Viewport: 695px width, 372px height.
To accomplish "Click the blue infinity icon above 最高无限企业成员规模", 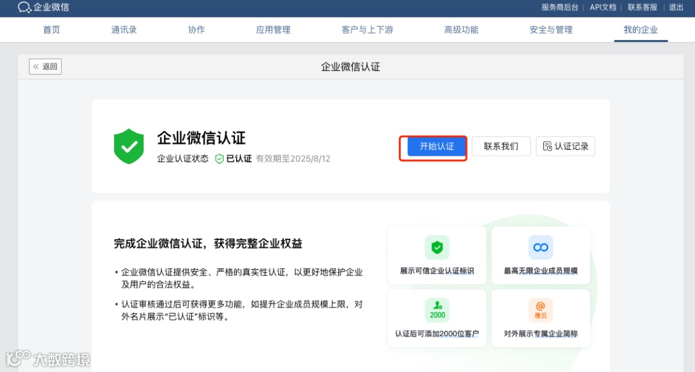I will 541,247.
